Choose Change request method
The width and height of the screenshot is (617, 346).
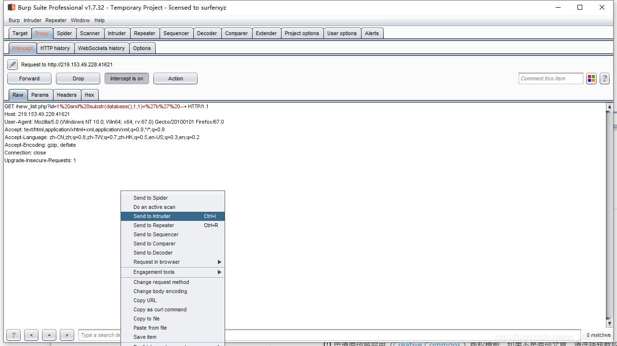pyautogui.click(x=173, y=282)
